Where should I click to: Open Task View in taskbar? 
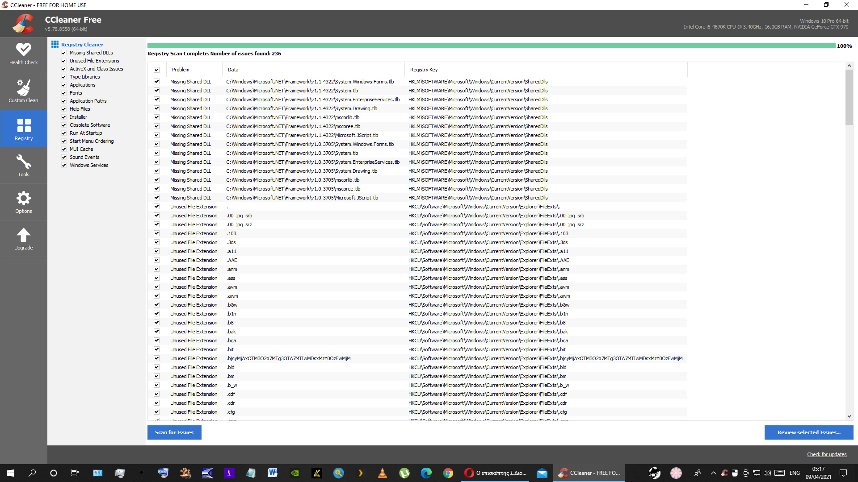coord(75,473)
